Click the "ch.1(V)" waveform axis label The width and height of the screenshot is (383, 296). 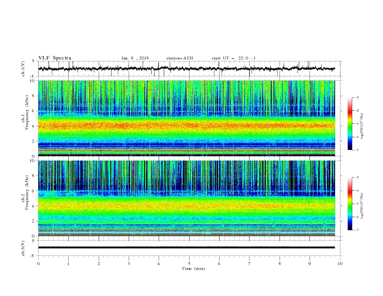tap(23, 69)
